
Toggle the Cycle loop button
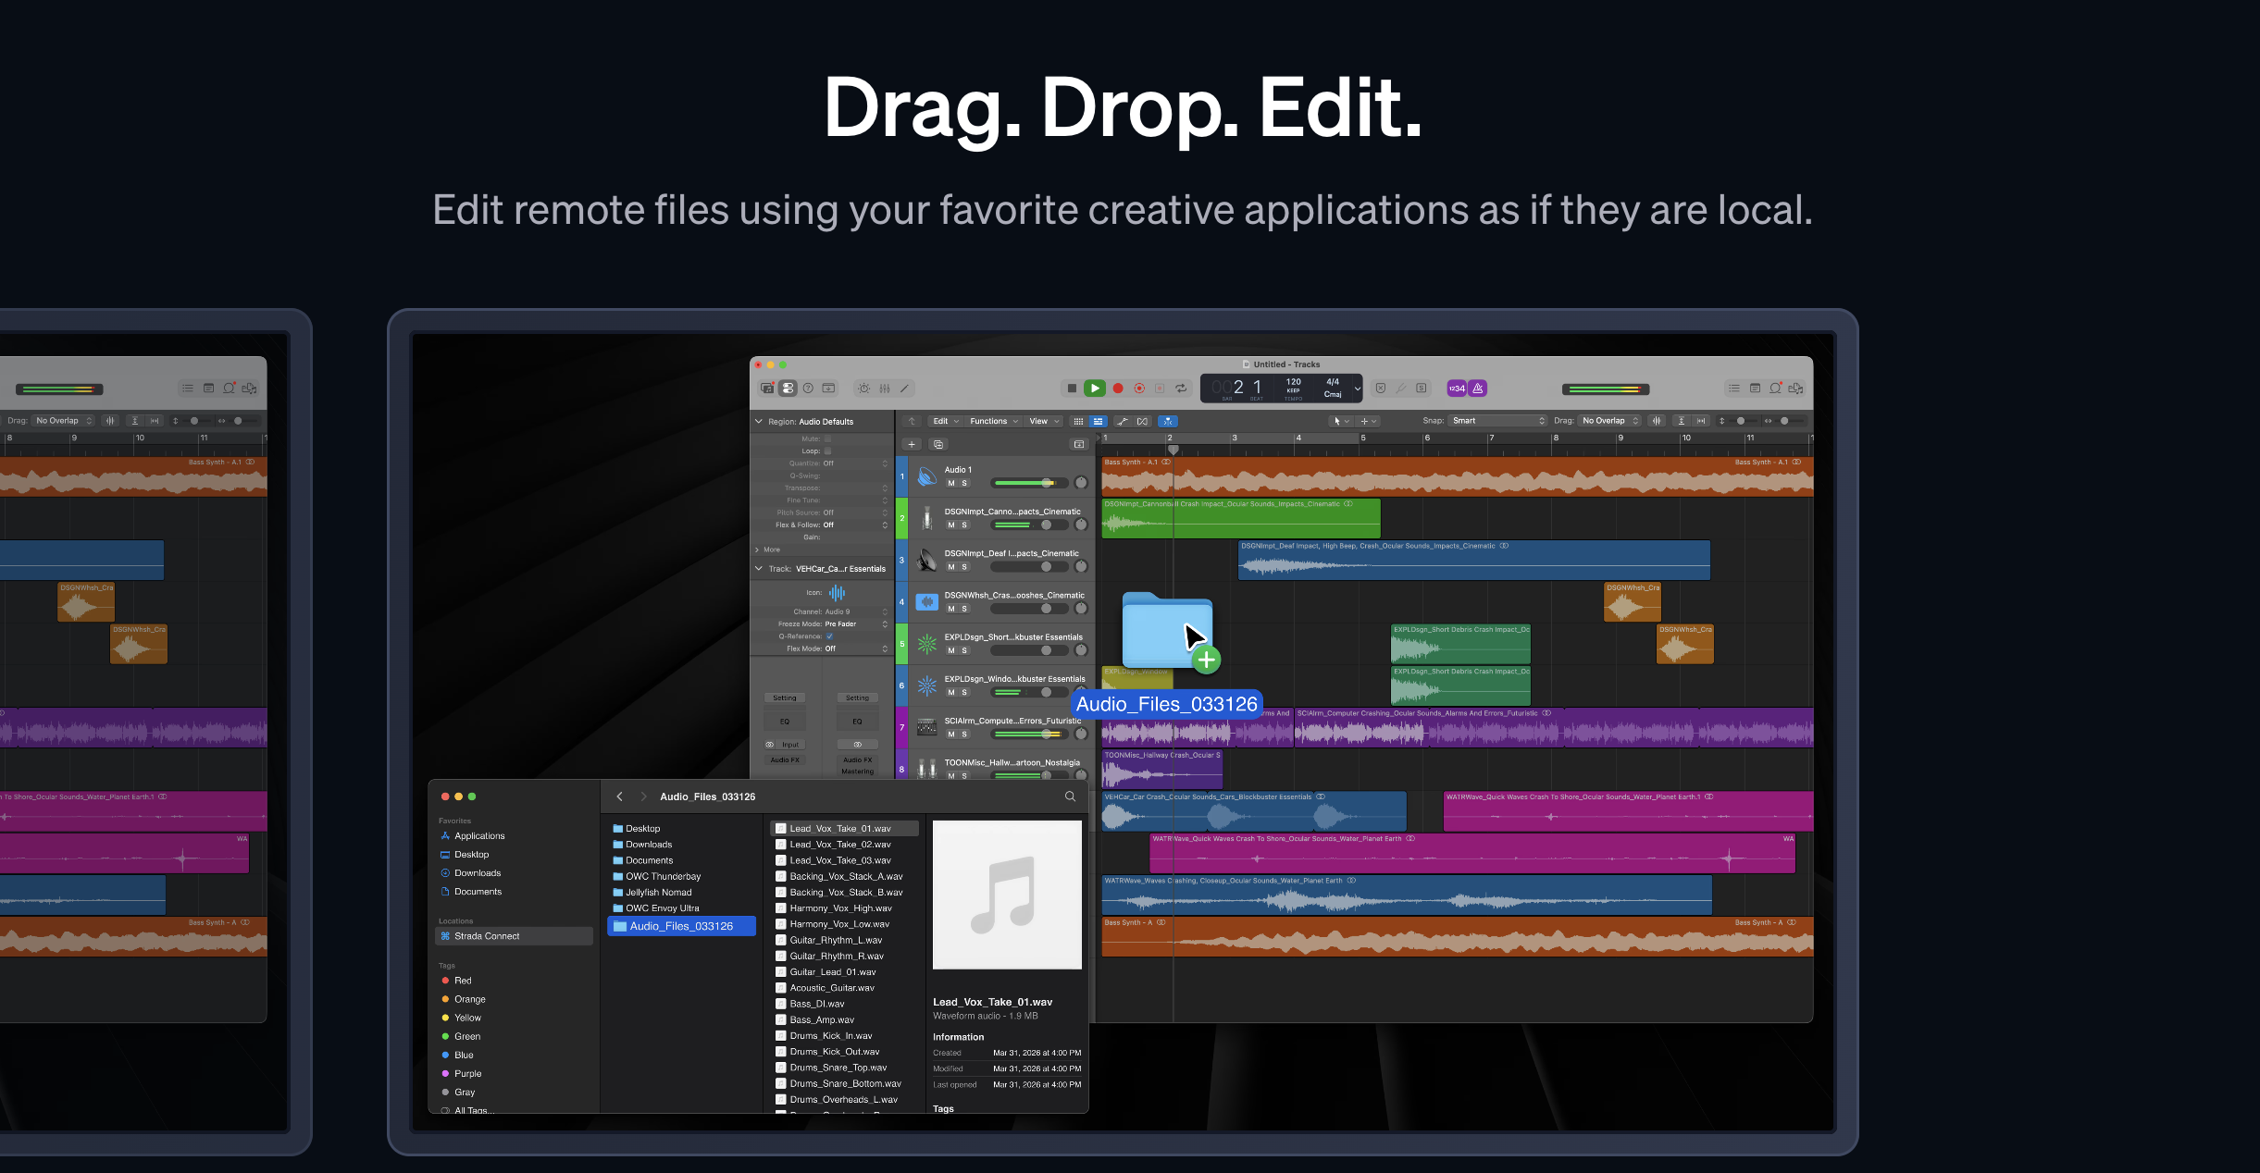click(1181, 389)
